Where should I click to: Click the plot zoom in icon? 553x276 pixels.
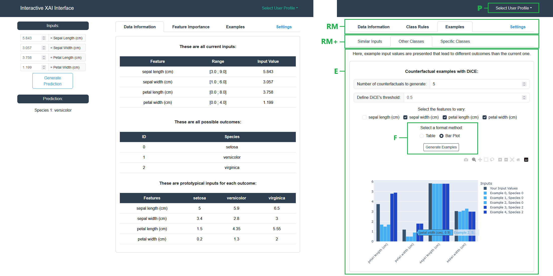coord(500,160)
